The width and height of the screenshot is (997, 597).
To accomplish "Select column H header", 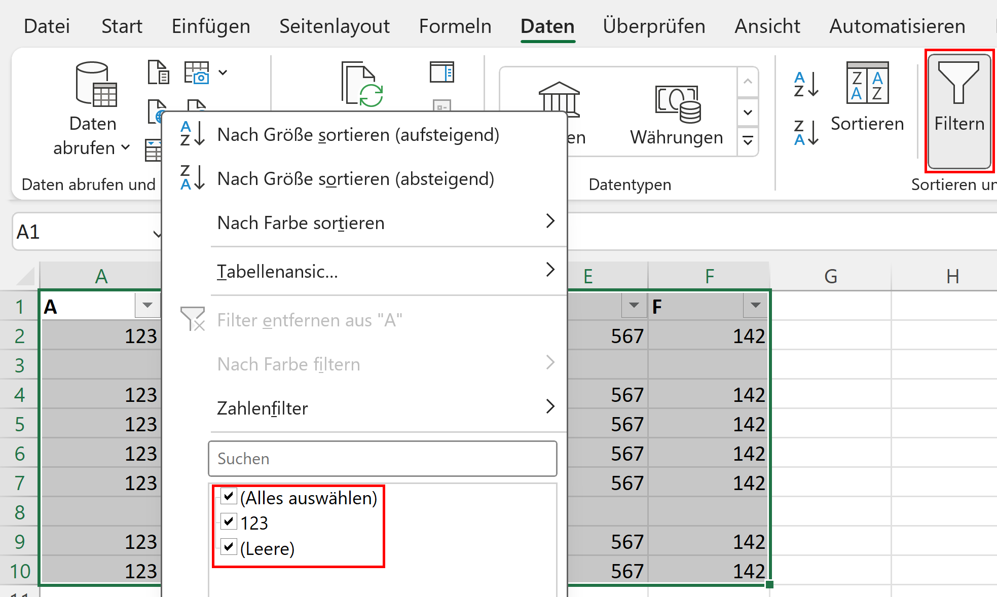I will [953, 276].
